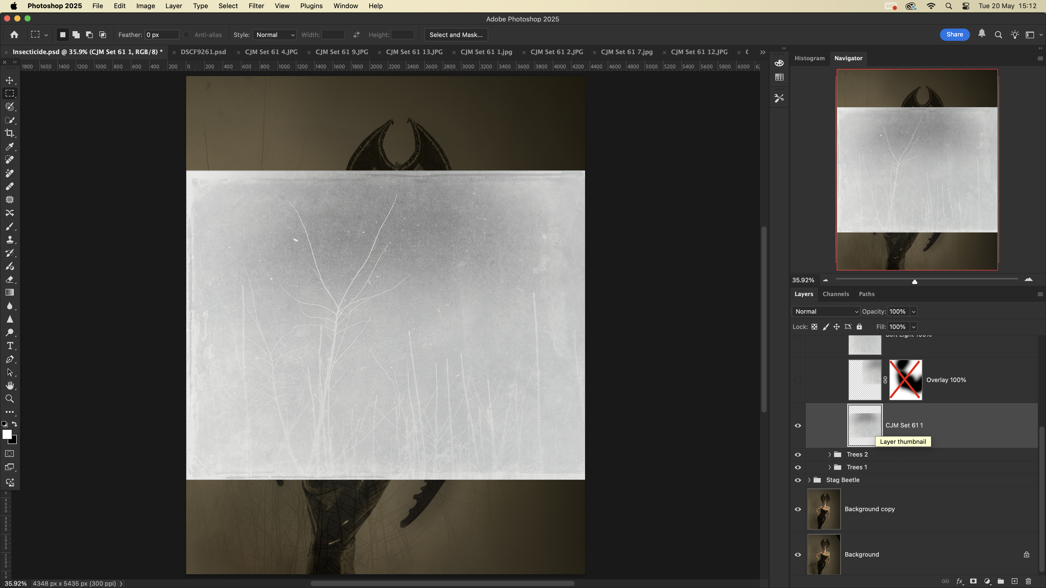Click the Feather input field
Image resolution: width=1046 pixels, height=588 pixels.
162,34
